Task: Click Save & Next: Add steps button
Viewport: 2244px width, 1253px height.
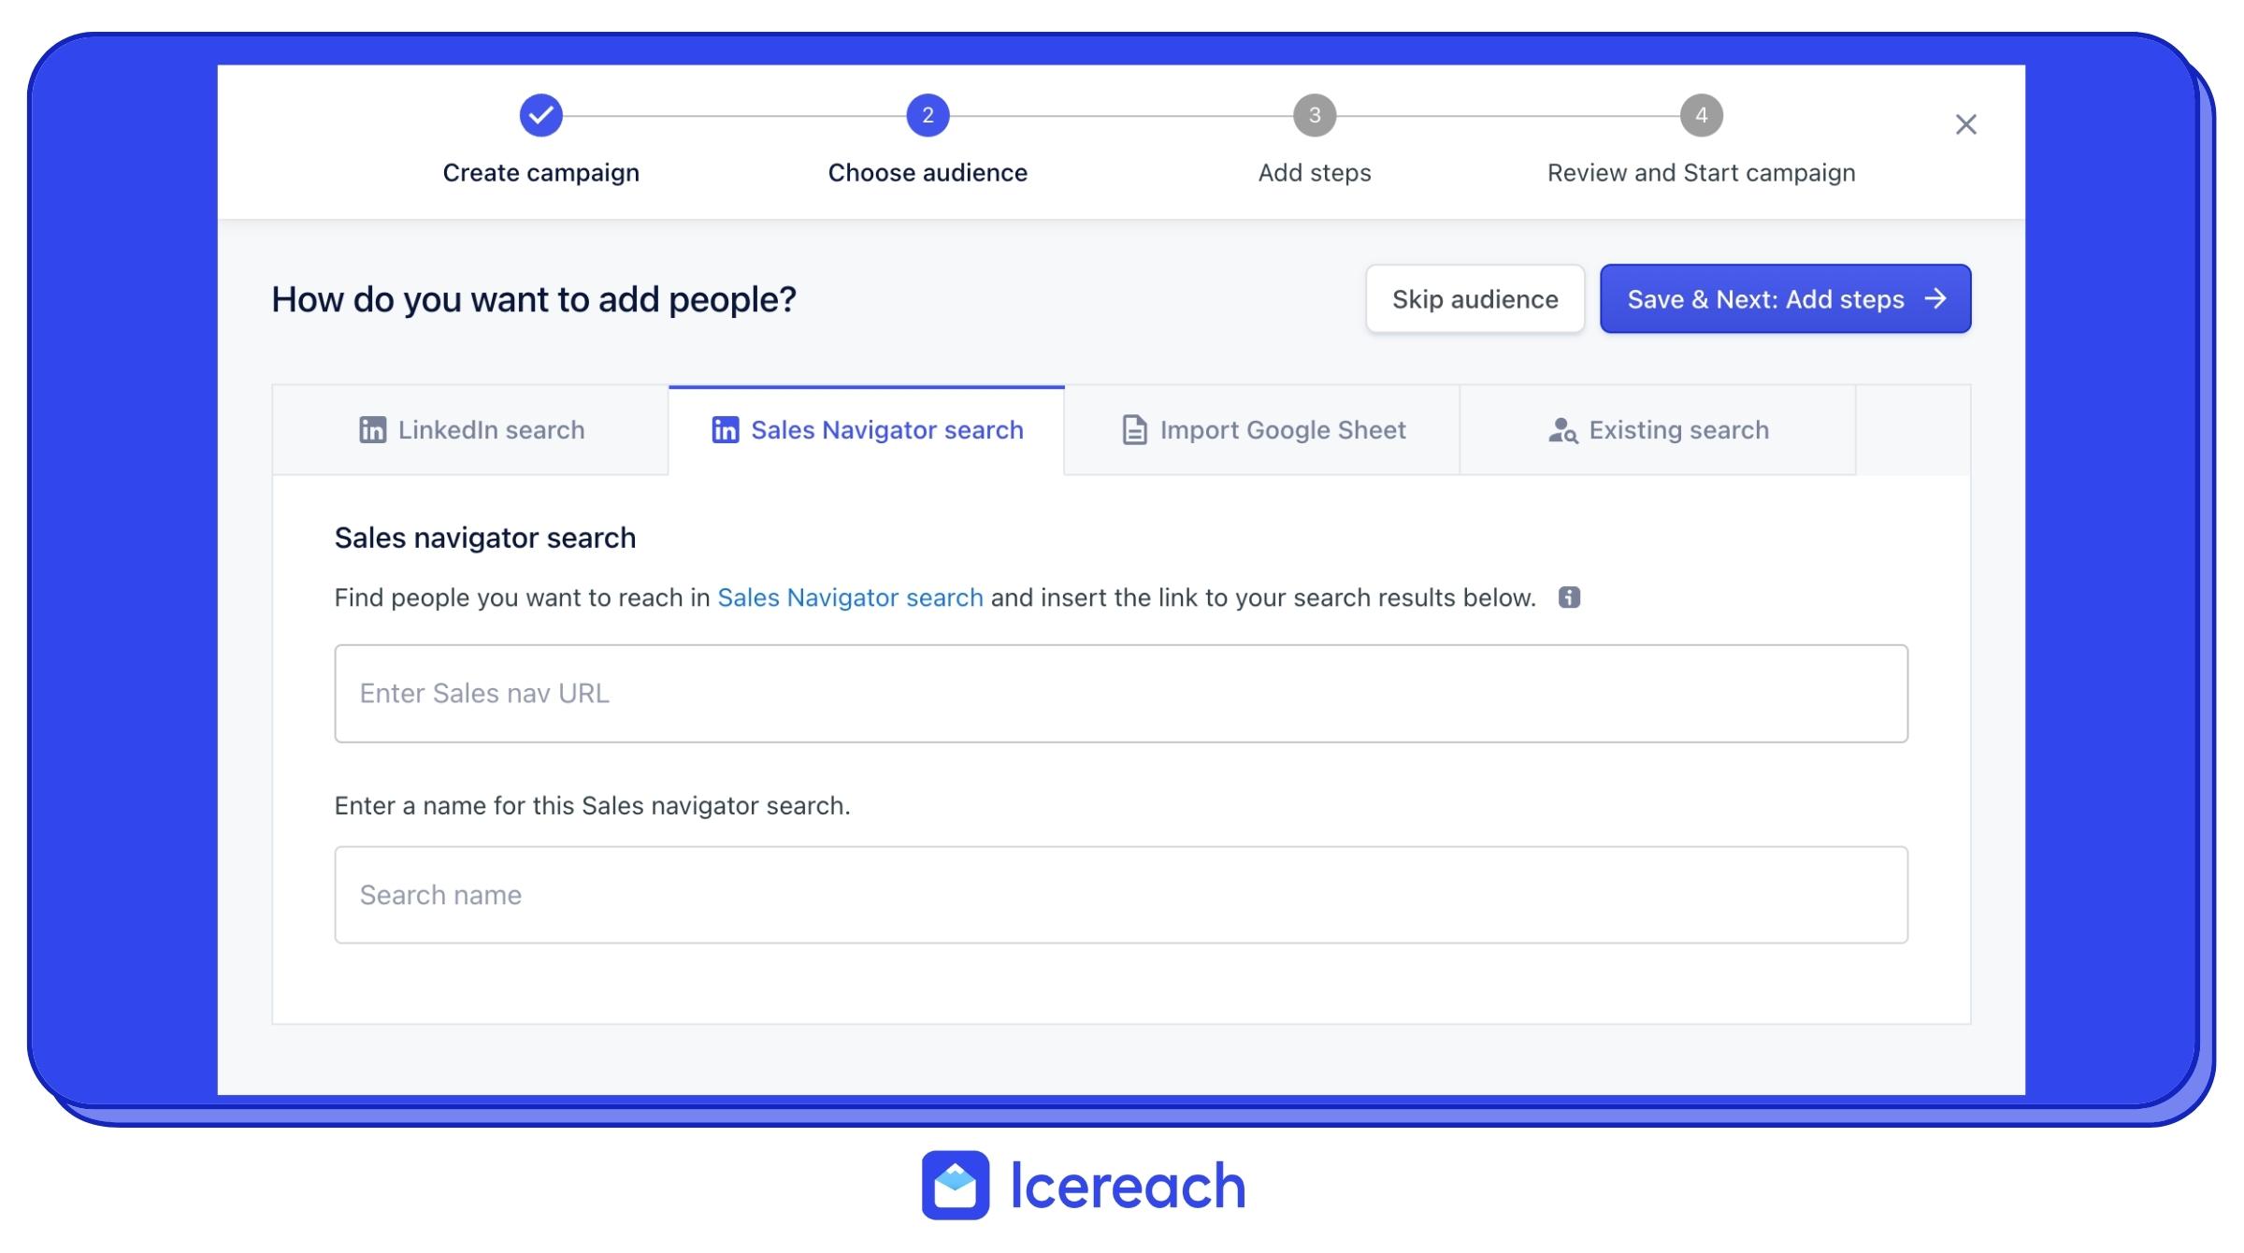Action: click(1783, 297)
